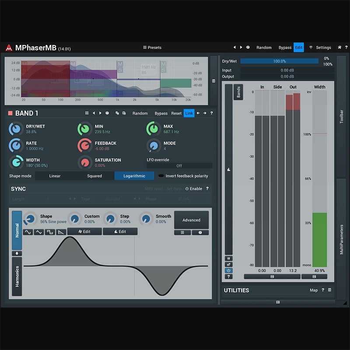Toggle the blue Edit mode button
Image resolution: width=350 pixels, height=350 pixels.
(299, 47)
